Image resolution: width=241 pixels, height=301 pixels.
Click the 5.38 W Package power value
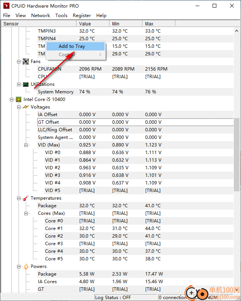pyautogui.click(x=87, y=274)
